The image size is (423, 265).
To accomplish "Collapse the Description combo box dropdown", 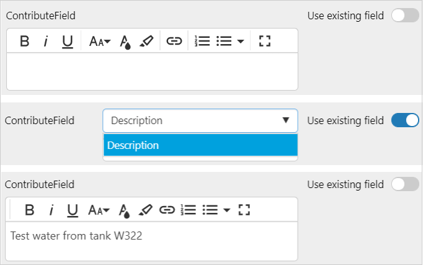I will click(x=285, y=120).
